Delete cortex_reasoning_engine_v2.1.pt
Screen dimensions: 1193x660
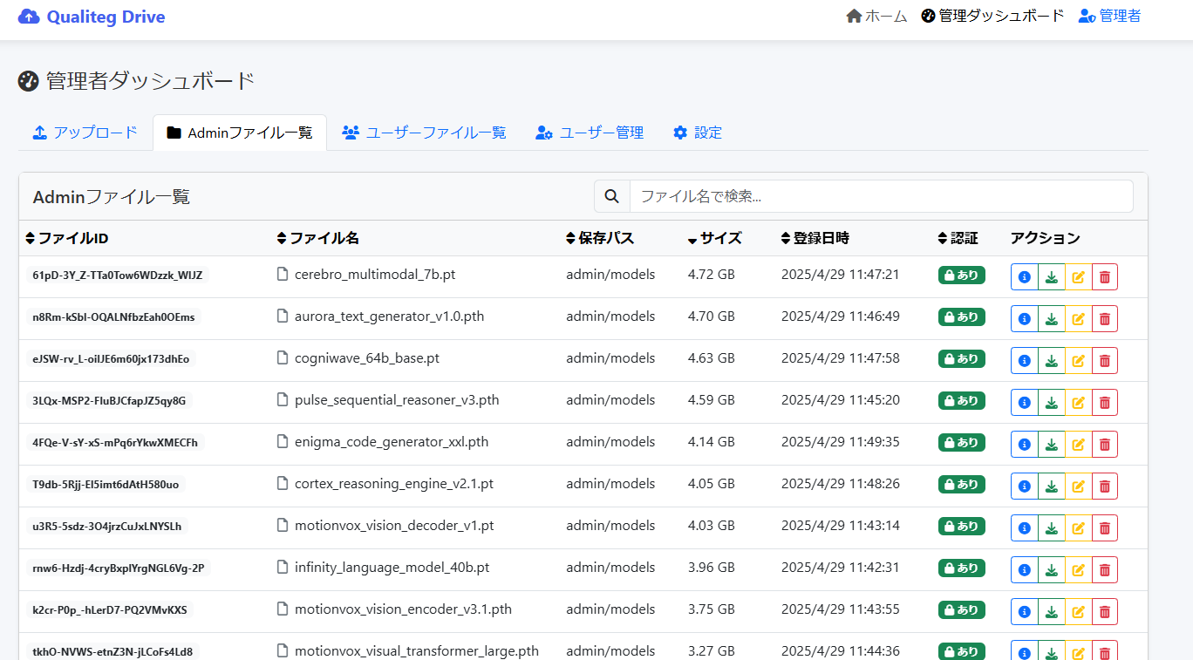1105,486
